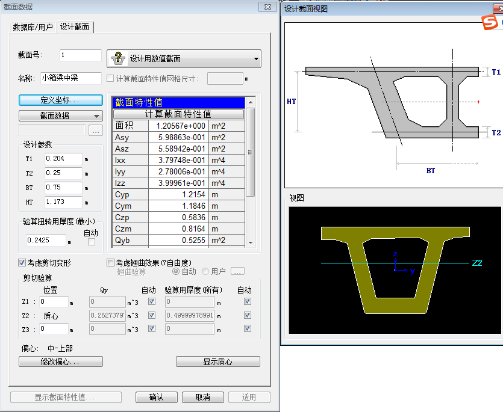This screenshot has height=412, width=503.
Task: Select the 设计截面 tab
Action: point(75,27)
